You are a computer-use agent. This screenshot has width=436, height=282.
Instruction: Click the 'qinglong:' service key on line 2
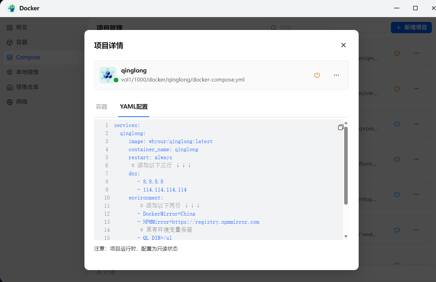(x=133, y=133)
